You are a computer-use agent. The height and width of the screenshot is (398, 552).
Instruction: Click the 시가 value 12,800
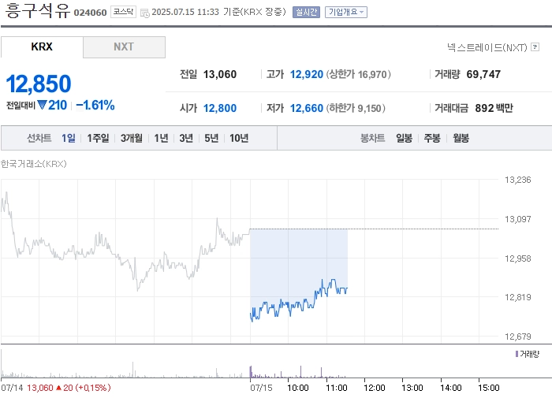(x=220, y=108)
